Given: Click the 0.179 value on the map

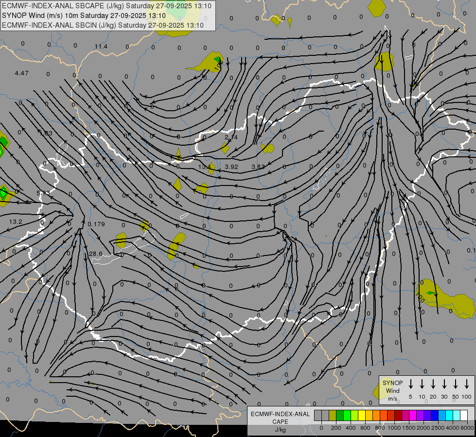Looking at the screenshot, I should point(96,224).
